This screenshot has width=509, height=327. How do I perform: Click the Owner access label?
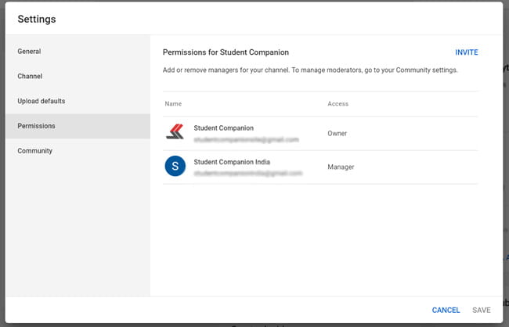(x=338, y=133)
